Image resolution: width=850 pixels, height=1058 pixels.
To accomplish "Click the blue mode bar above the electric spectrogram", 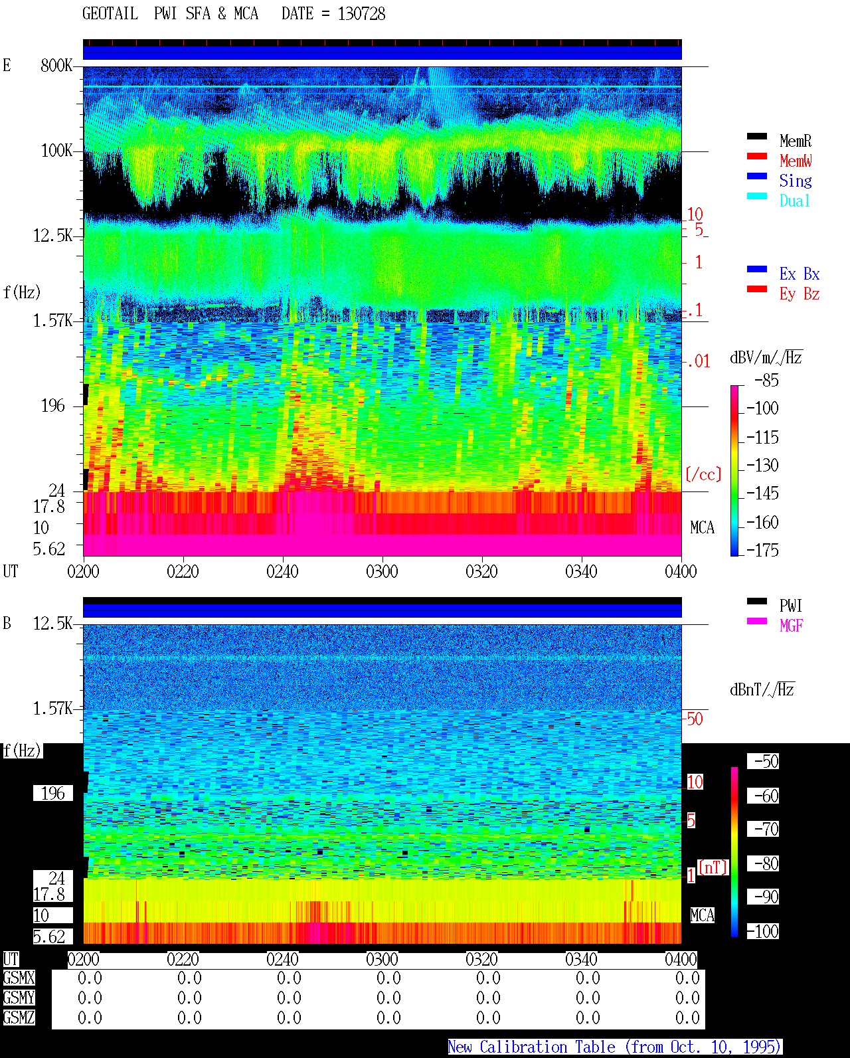I will (x=382, y=52).
